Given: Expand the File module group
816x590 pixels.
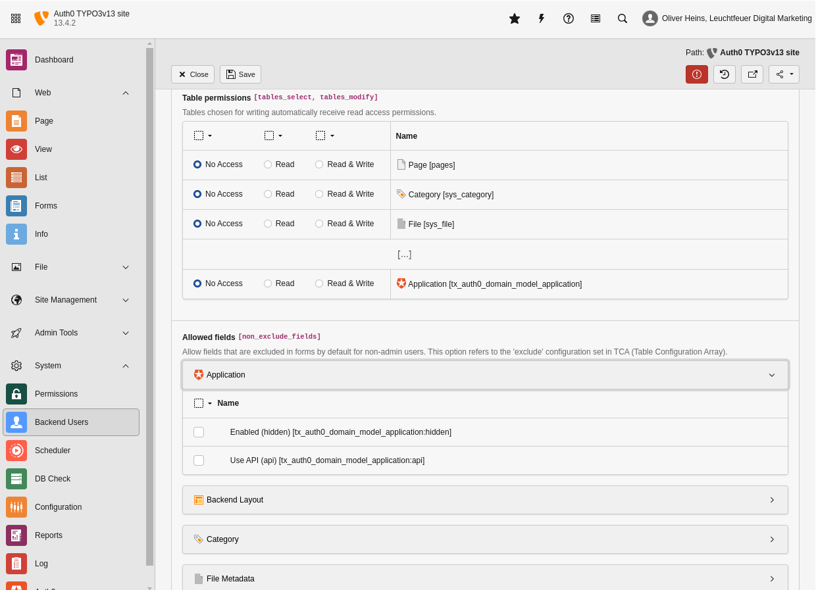Looking at the screenshot, I should 71,267.
